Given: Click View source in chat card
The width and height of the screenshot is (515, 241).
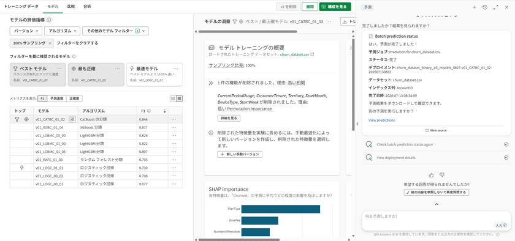Looking at the screenshot, I should pos(436,130).
